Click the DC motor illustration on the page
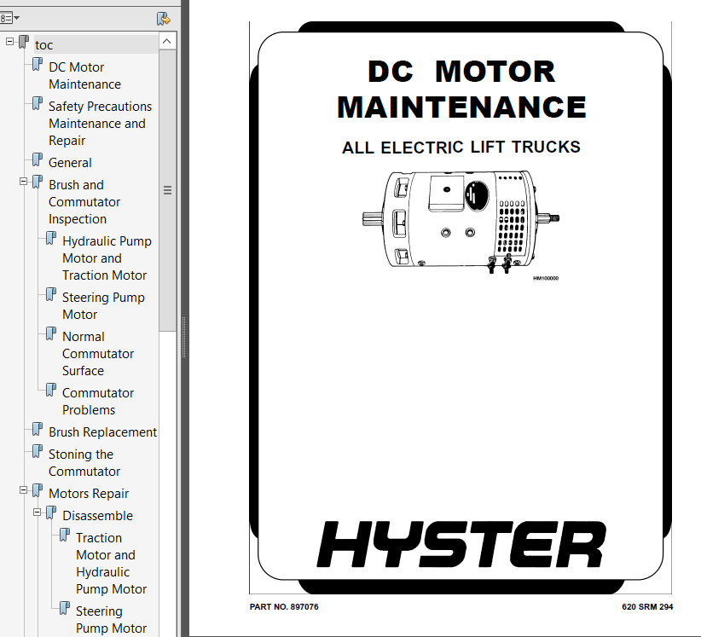Image resolution: width=701 pixels, height=637 pixels. 461,223
